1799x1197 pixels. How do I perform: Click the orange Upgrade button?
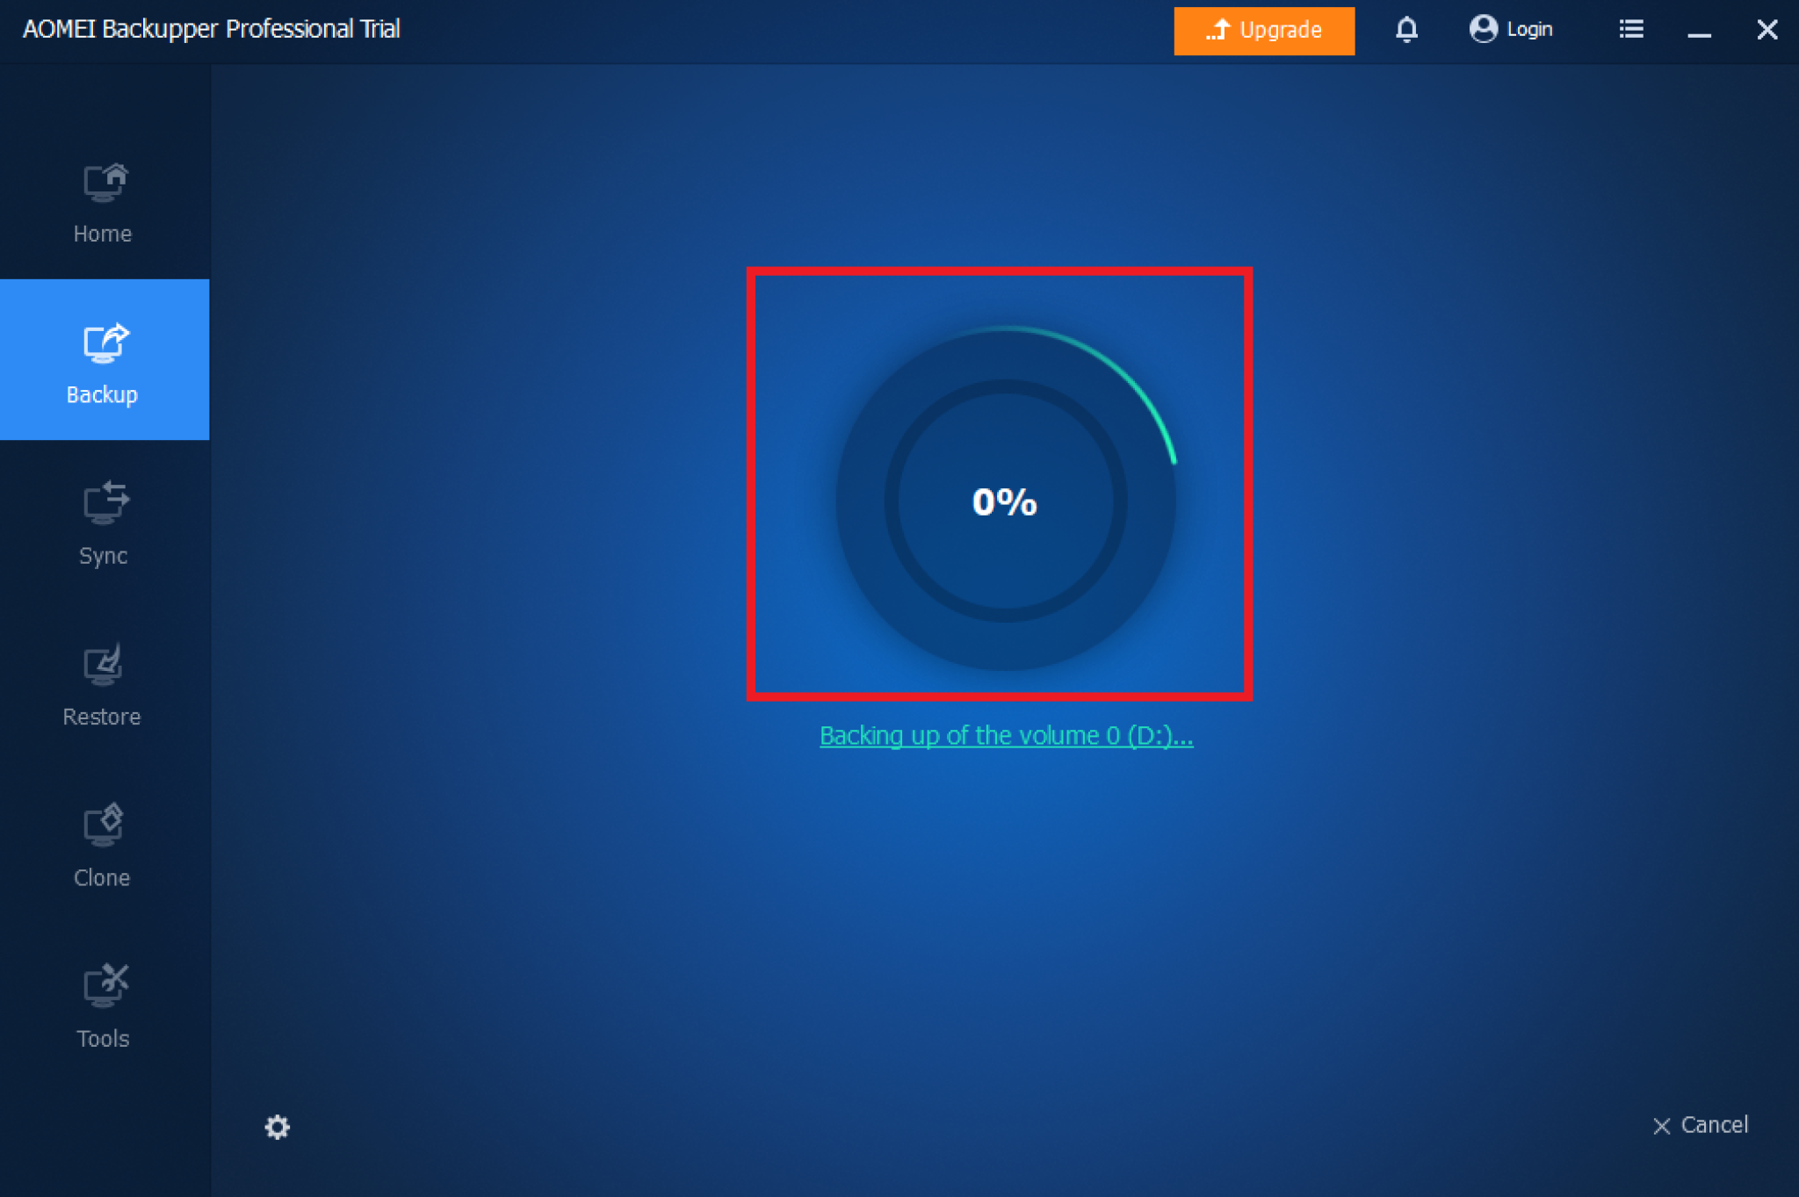coord(1263,31)
